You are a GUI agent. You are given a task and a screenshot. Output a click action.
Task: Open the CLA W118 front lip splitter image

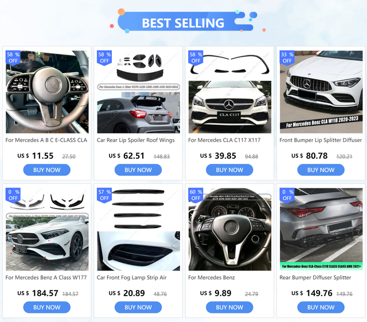[321, 92]
